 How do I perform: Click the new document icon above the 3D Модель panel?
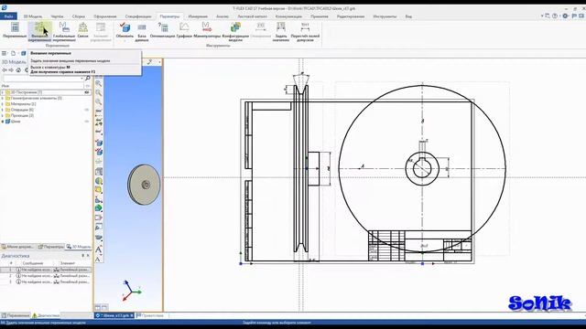coord(13,53)
